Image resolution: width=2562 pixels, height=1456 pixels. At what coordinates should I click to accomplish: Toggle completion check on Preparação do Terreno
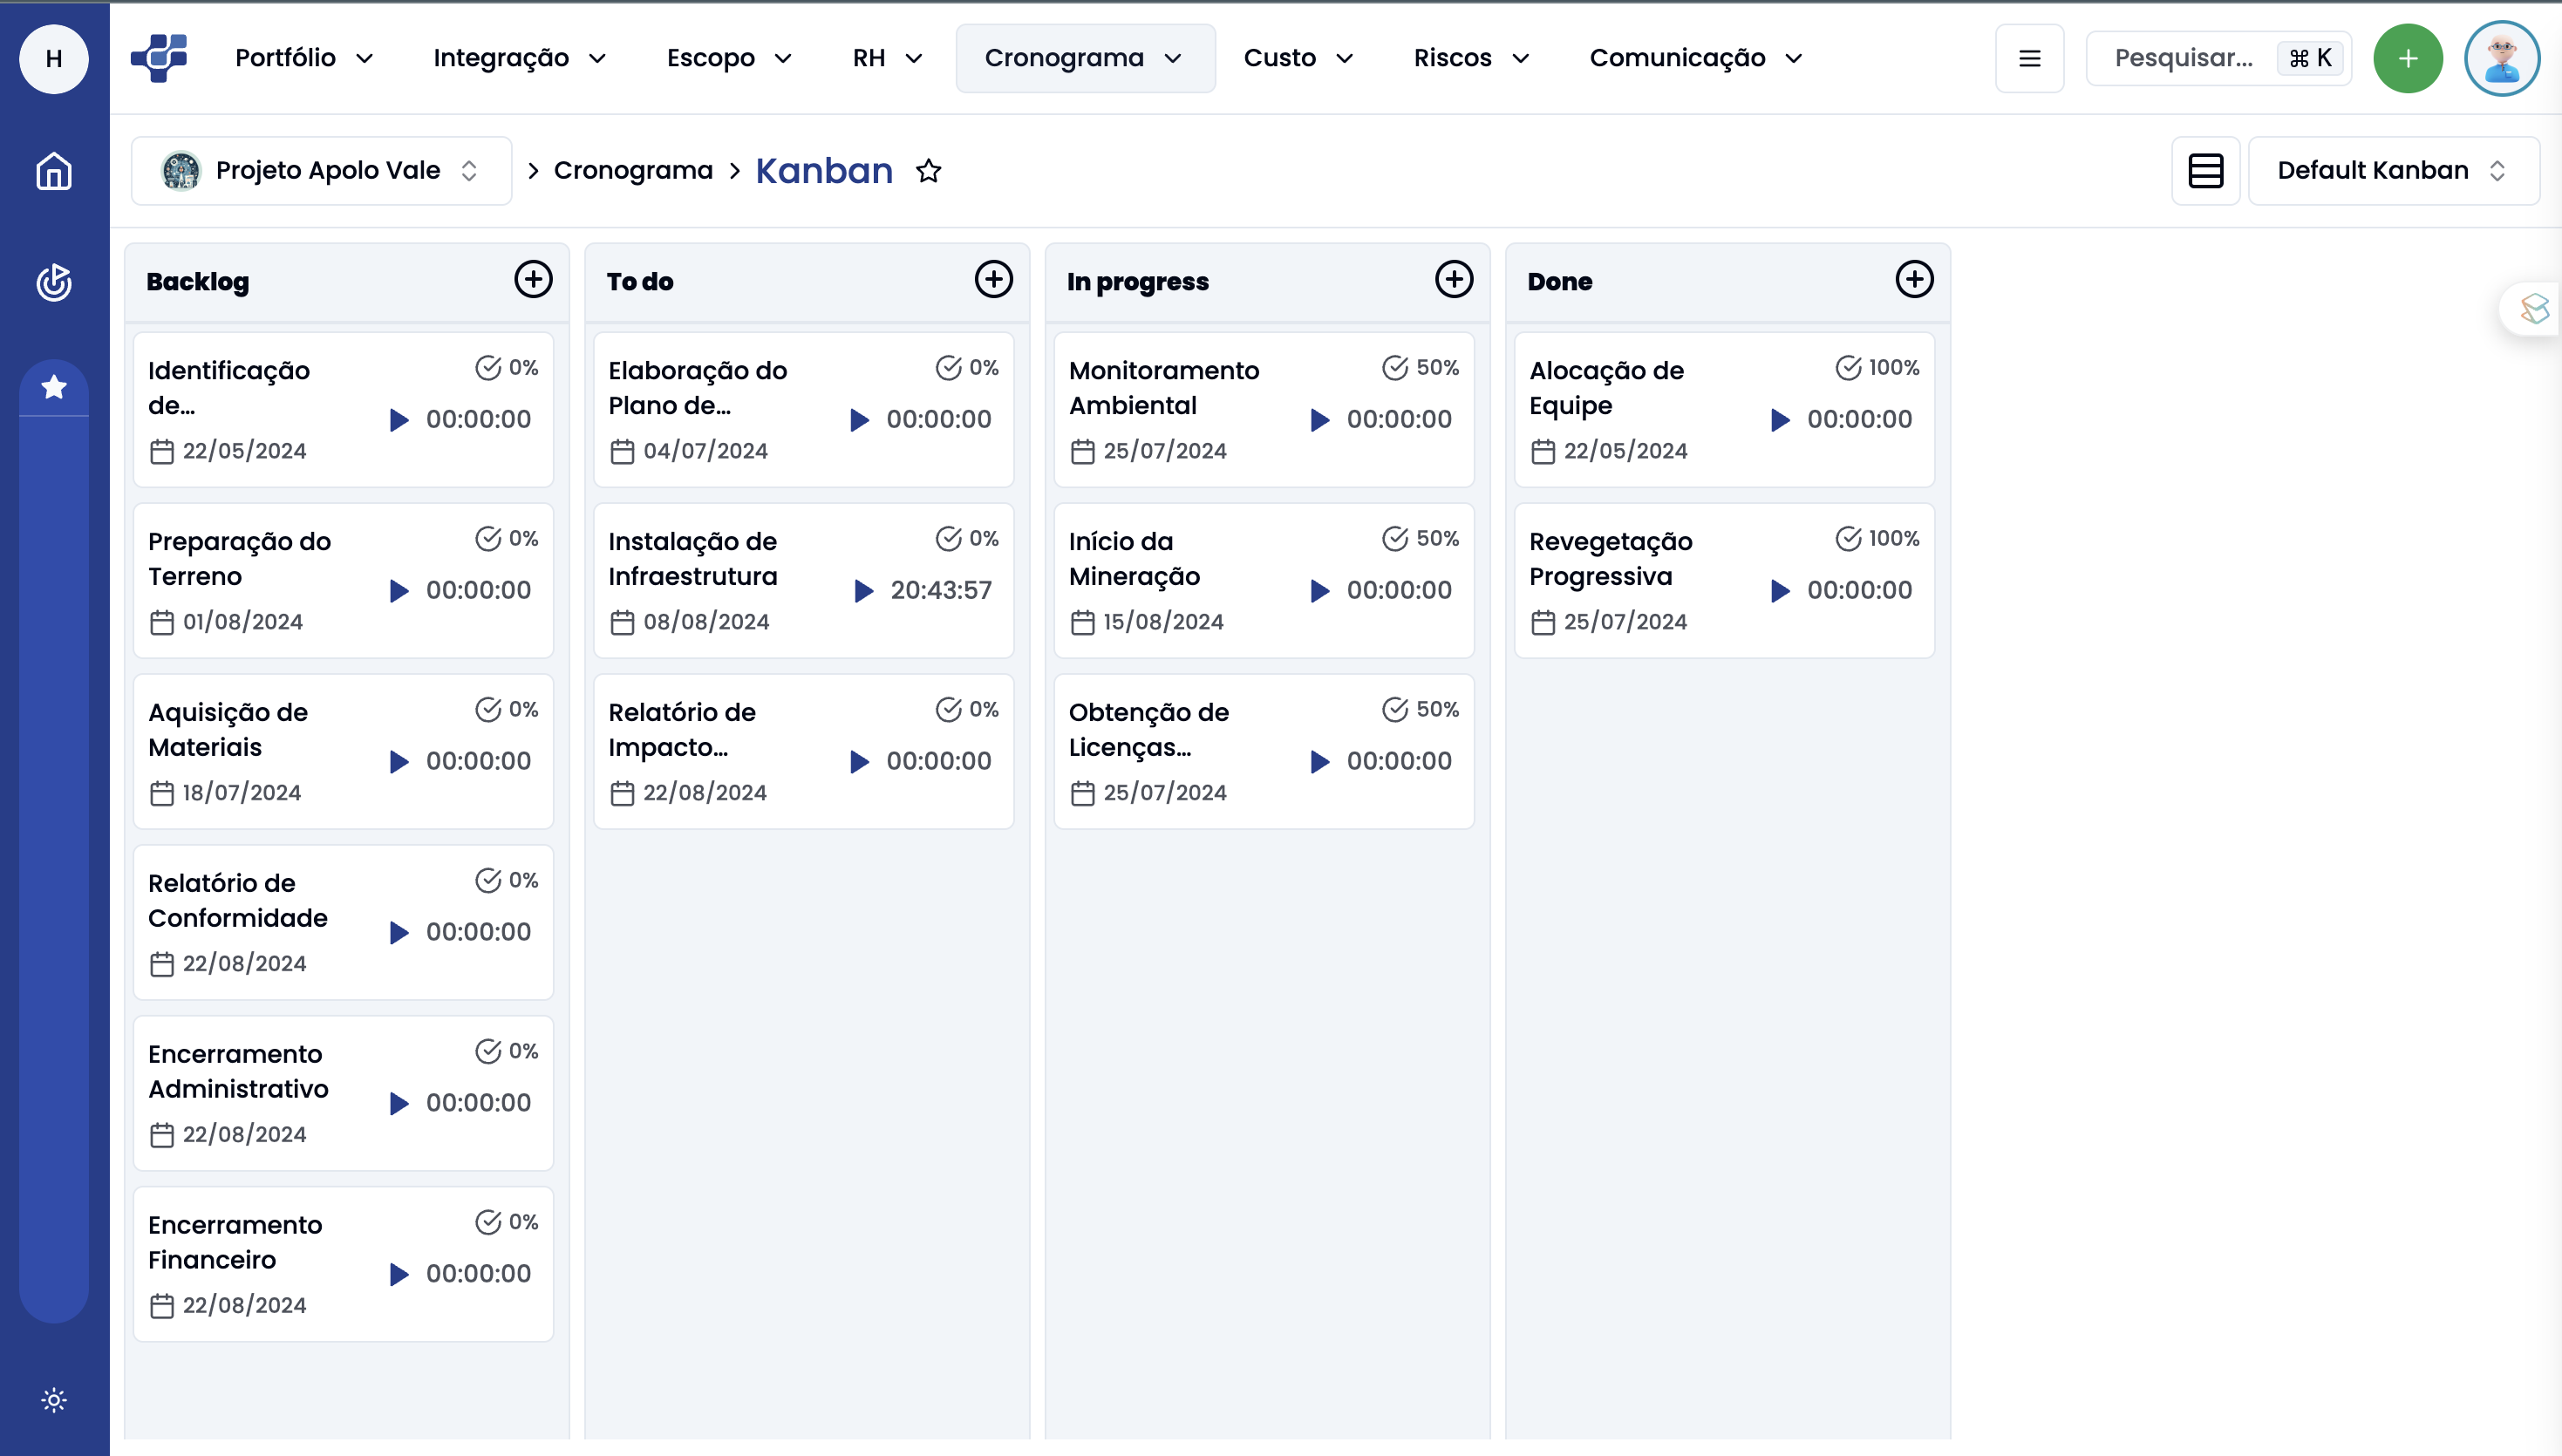pos(488,538)
